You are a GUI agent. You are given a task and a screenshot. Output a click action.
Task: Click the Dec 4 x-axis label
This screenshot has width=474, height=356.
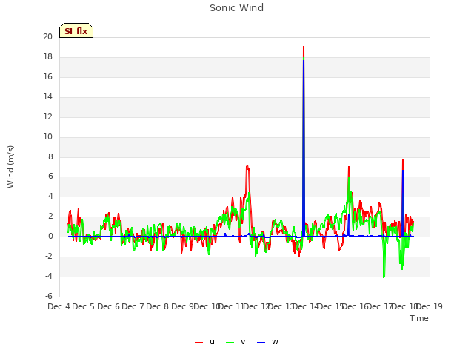[x=59, y=306]
